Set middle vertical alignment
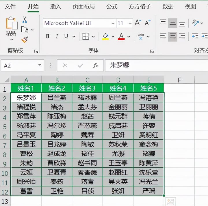208x206 pixels. [x=172, y=23]
